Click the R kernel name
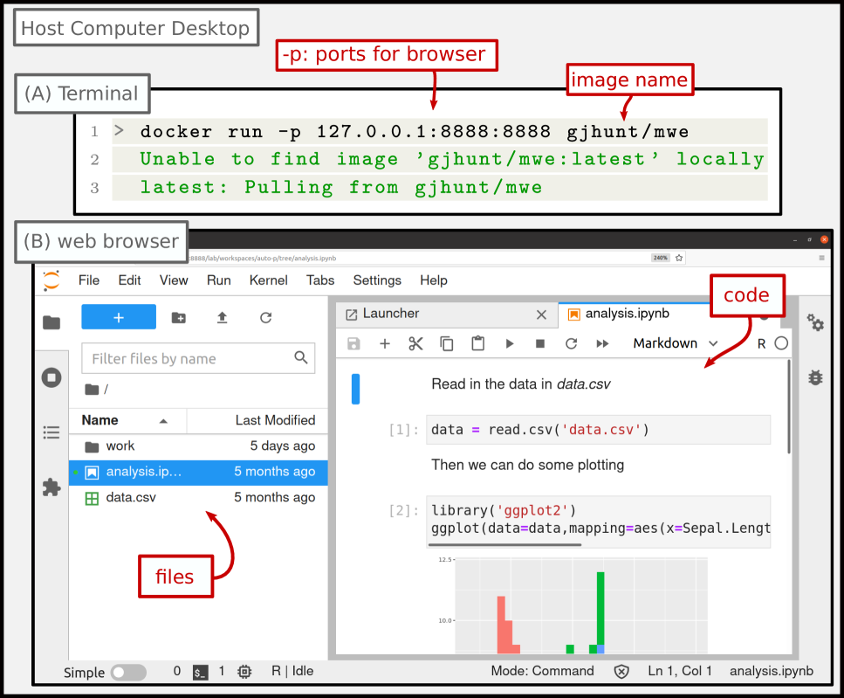This screenshot has height=698, width=844. (762, 344)
